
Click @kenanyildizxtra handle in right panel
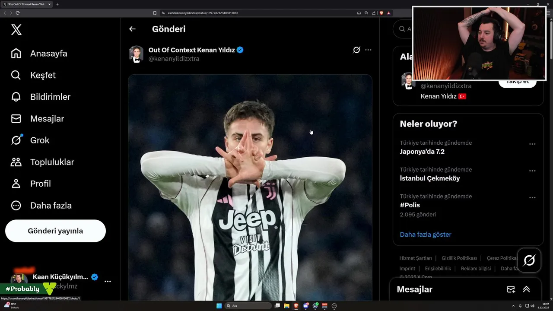(x=446, y=86)
